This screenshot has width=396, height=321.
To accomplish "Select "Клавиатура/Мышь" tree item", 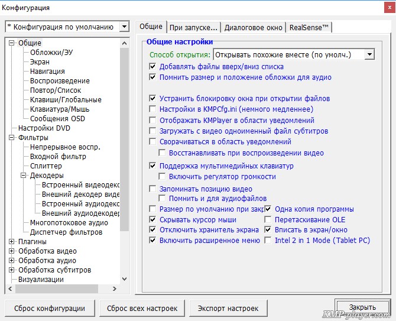I will tap(60, 109).
